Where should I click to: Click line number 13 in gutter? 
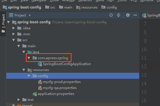click(144, 75)
